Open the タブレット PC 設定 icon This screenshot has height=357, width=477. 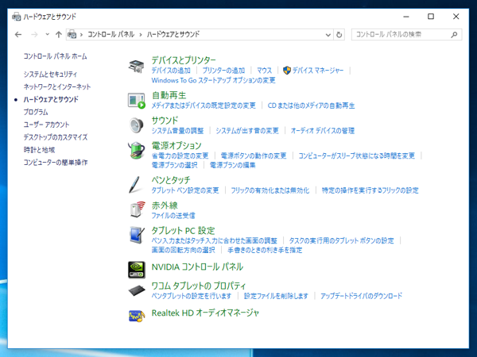tap(137, 235)
